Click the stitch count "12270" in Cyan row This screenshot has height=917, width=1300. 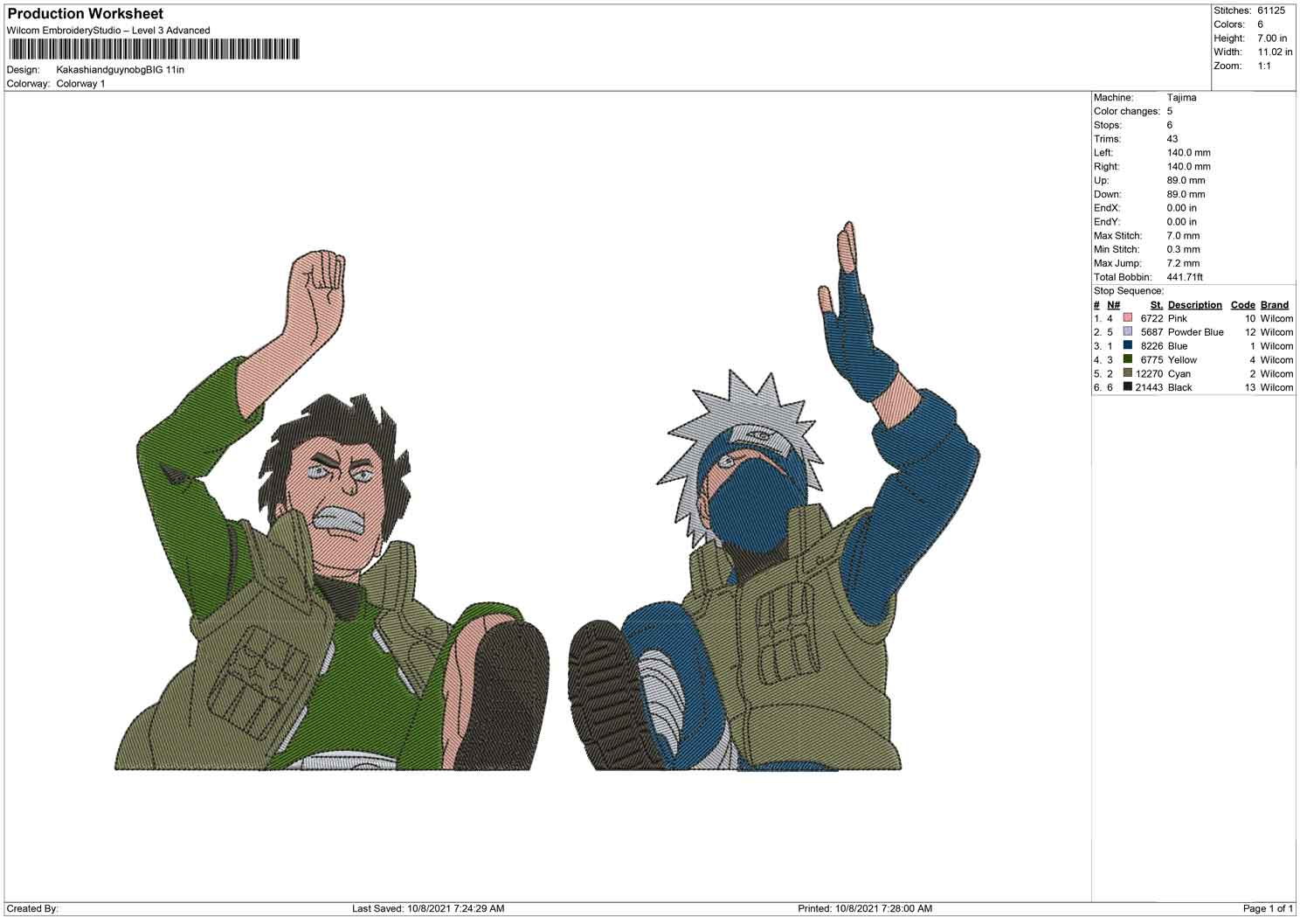[1150, 374]
